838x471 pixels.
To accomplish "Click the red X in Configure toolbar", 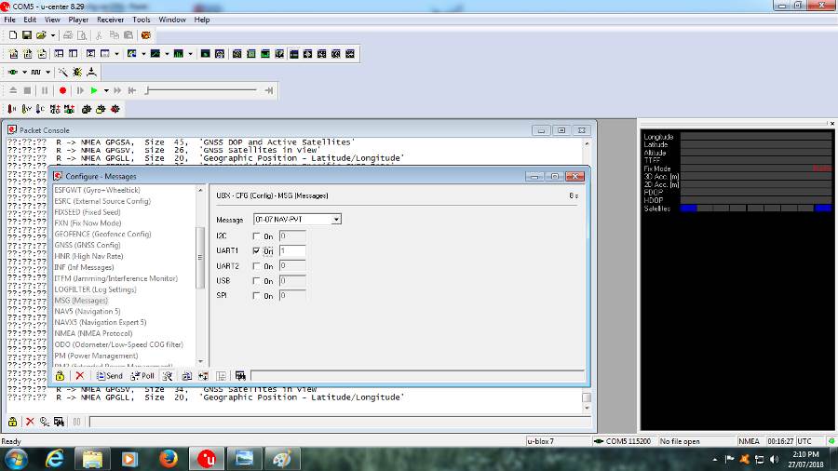I will (80, 376).
